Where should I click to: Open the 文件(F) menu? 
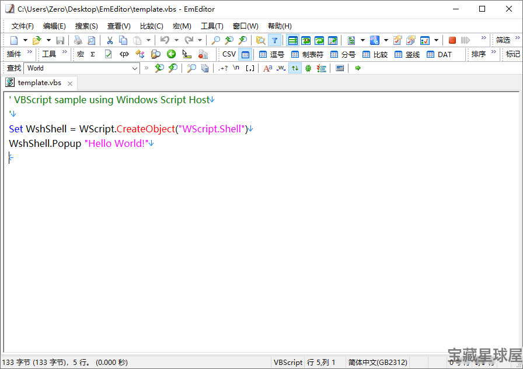(x=22, y=26)
